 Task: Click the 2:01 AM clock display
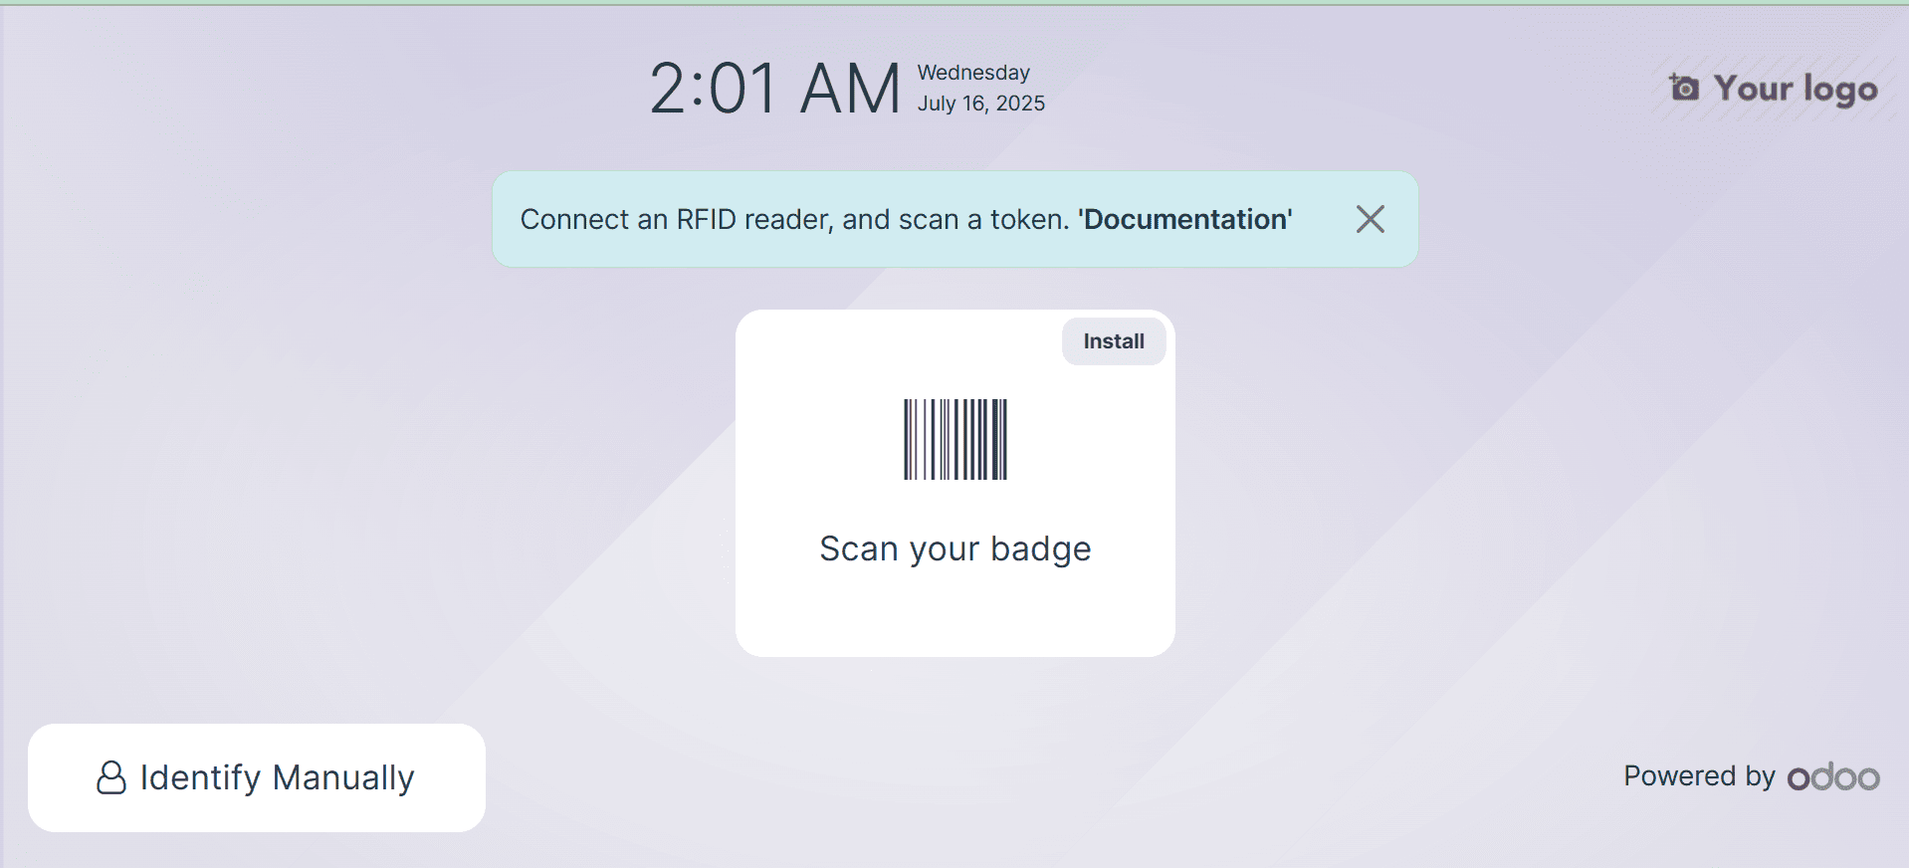pyautogui.click(x=774, y=89)
